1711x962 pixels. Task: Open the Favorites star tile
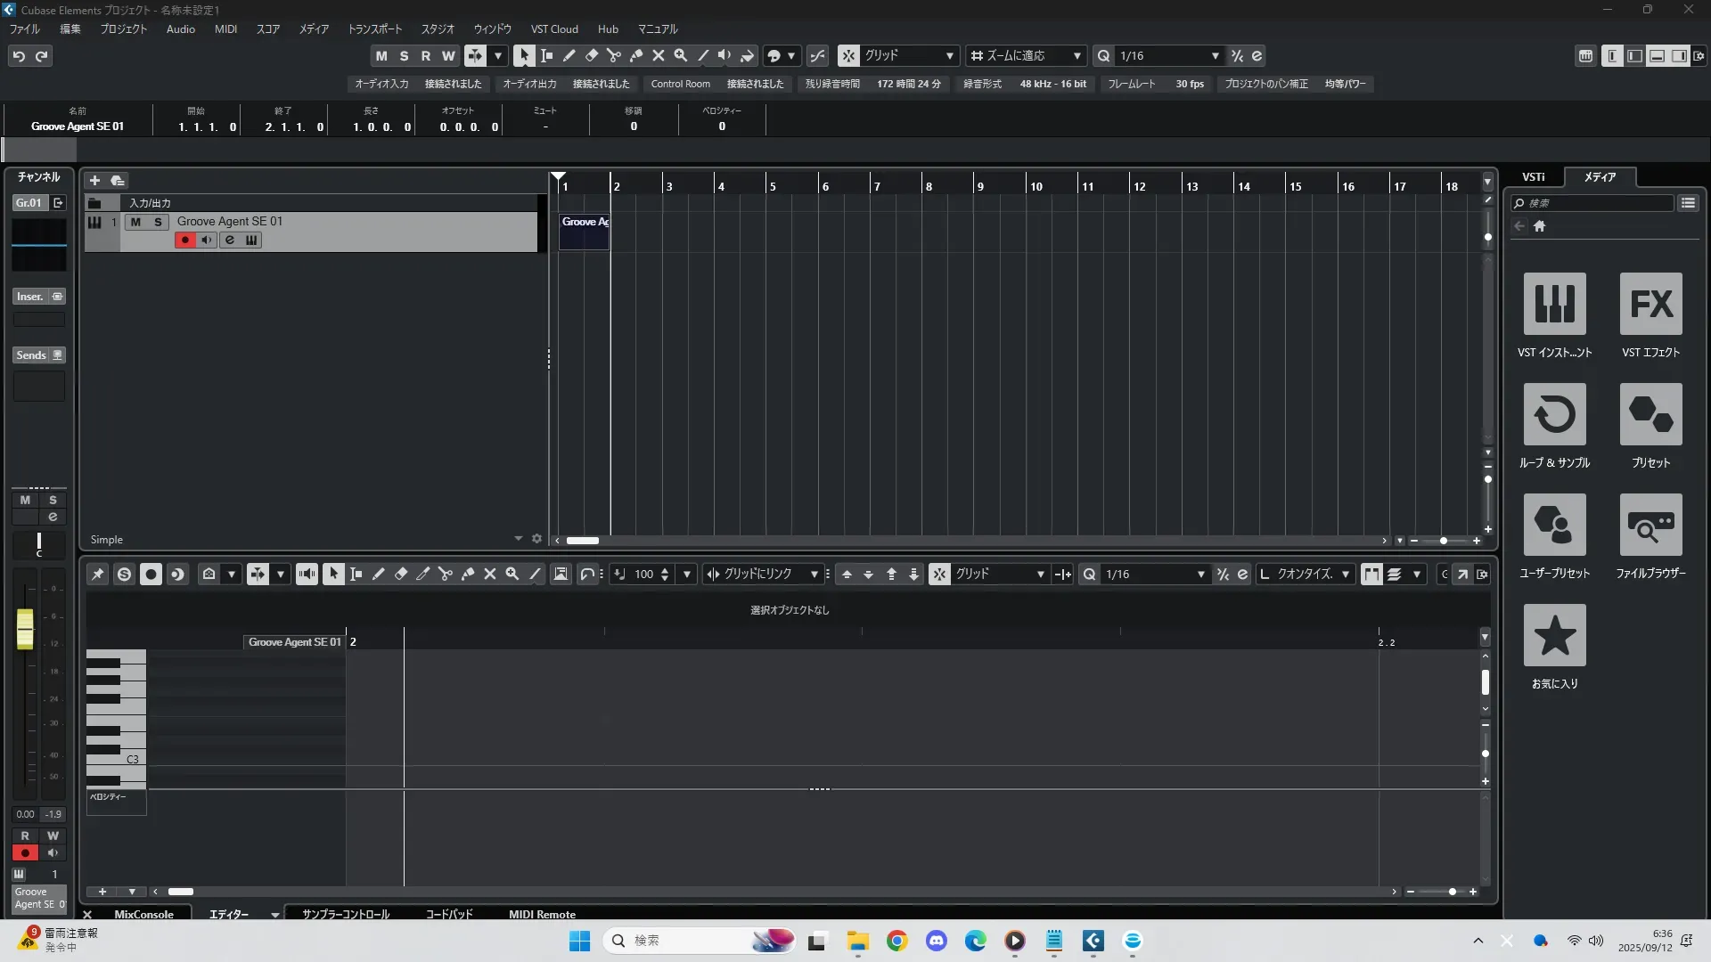(x=1554, y=635)
